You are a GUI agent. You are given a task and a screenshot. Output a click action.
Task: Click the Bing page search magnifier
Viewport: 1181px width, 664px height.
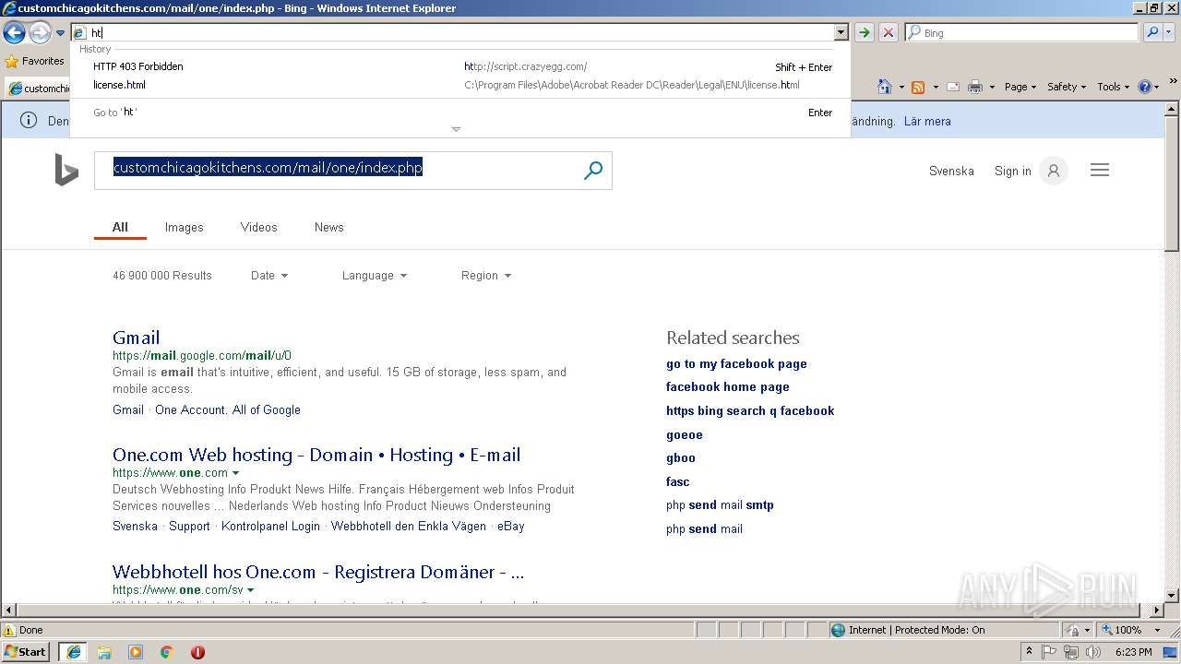(x=593, y=171)
